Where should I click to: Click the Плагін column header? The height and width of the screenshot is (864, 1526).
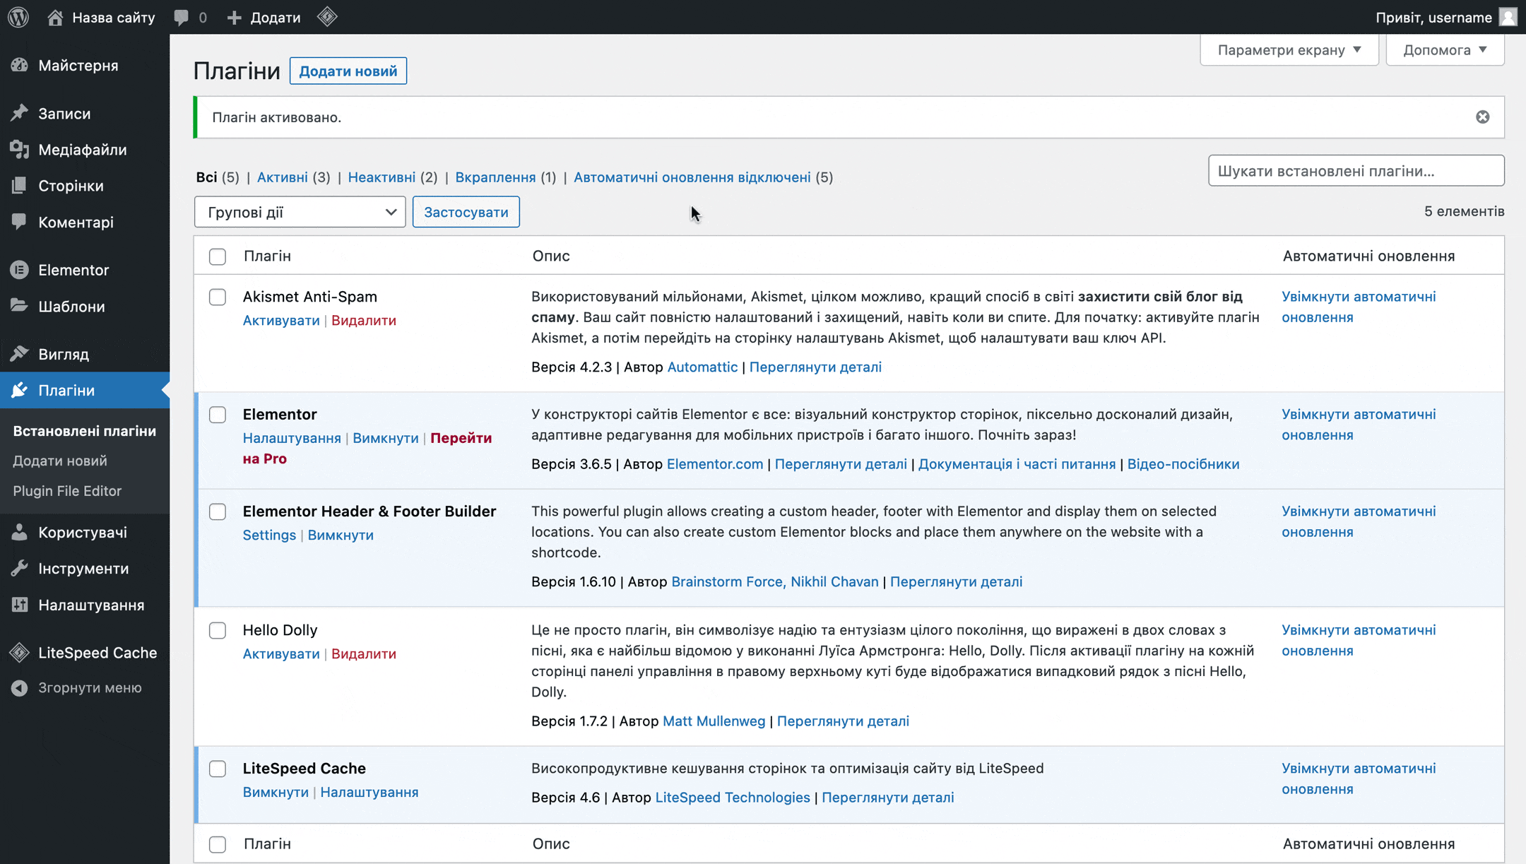tap(267, 256)
